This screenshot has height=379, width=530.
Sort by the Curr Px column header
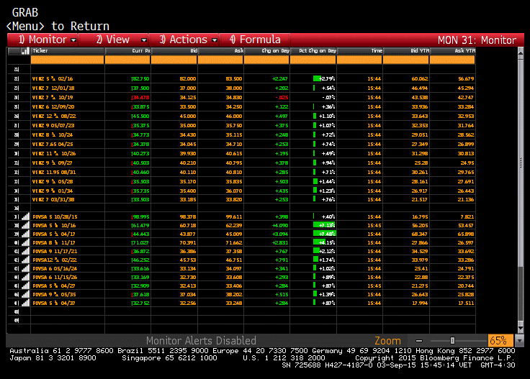click(127, 51)
